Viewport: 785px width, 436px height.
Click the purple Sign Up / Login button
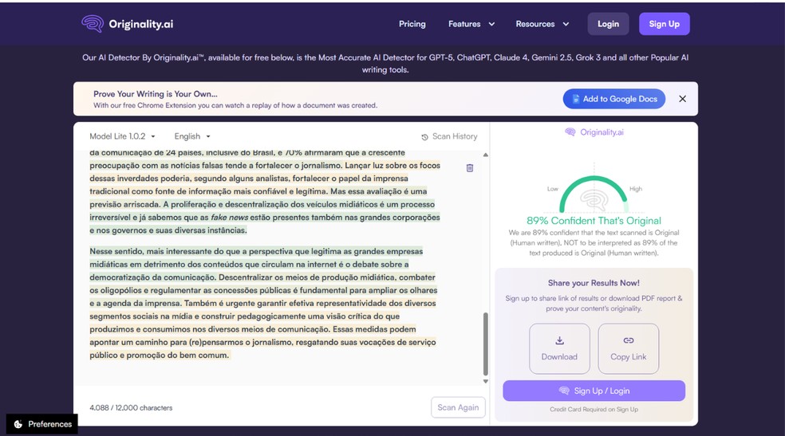594,391
